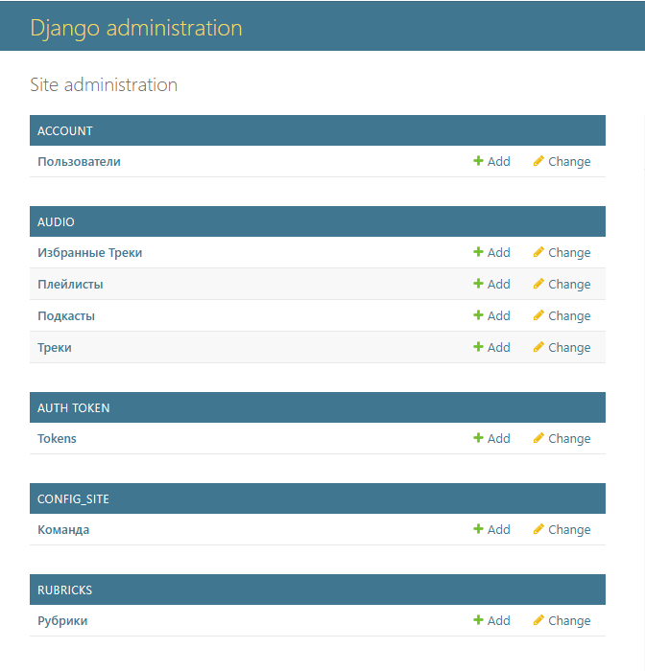Viewport: 645px width, 671px height.
Task: Go to the AUTH TOKEN section
Action: pos(74,408)
